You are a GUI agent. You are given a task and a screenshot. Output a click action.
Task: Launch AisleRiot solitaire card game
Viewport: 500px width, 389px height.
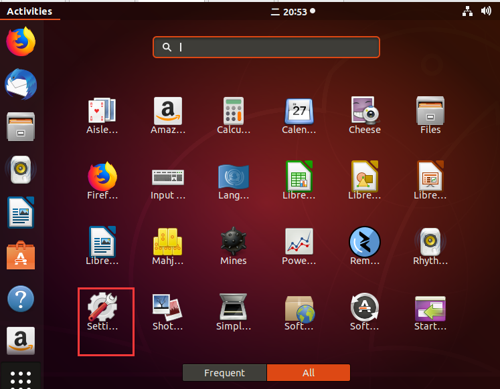coord(102,116)
